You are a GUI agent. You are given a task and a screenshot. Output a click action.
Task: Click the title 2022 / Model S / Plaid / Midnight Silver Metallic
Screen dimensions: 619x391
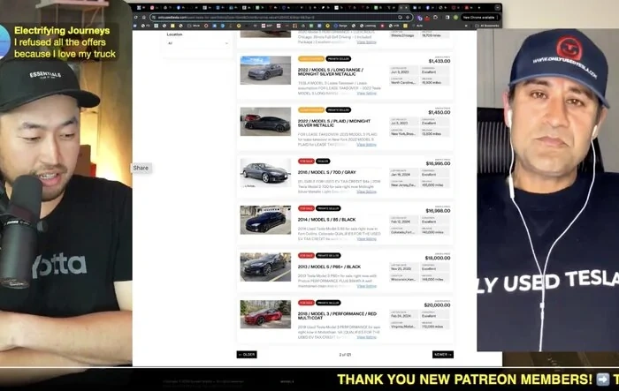pyautogui.click(x=334, y=123)
